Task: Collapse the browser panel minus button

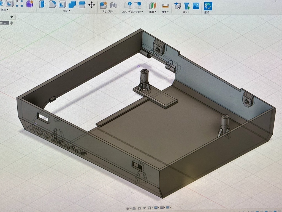Action: click(12, 17)
